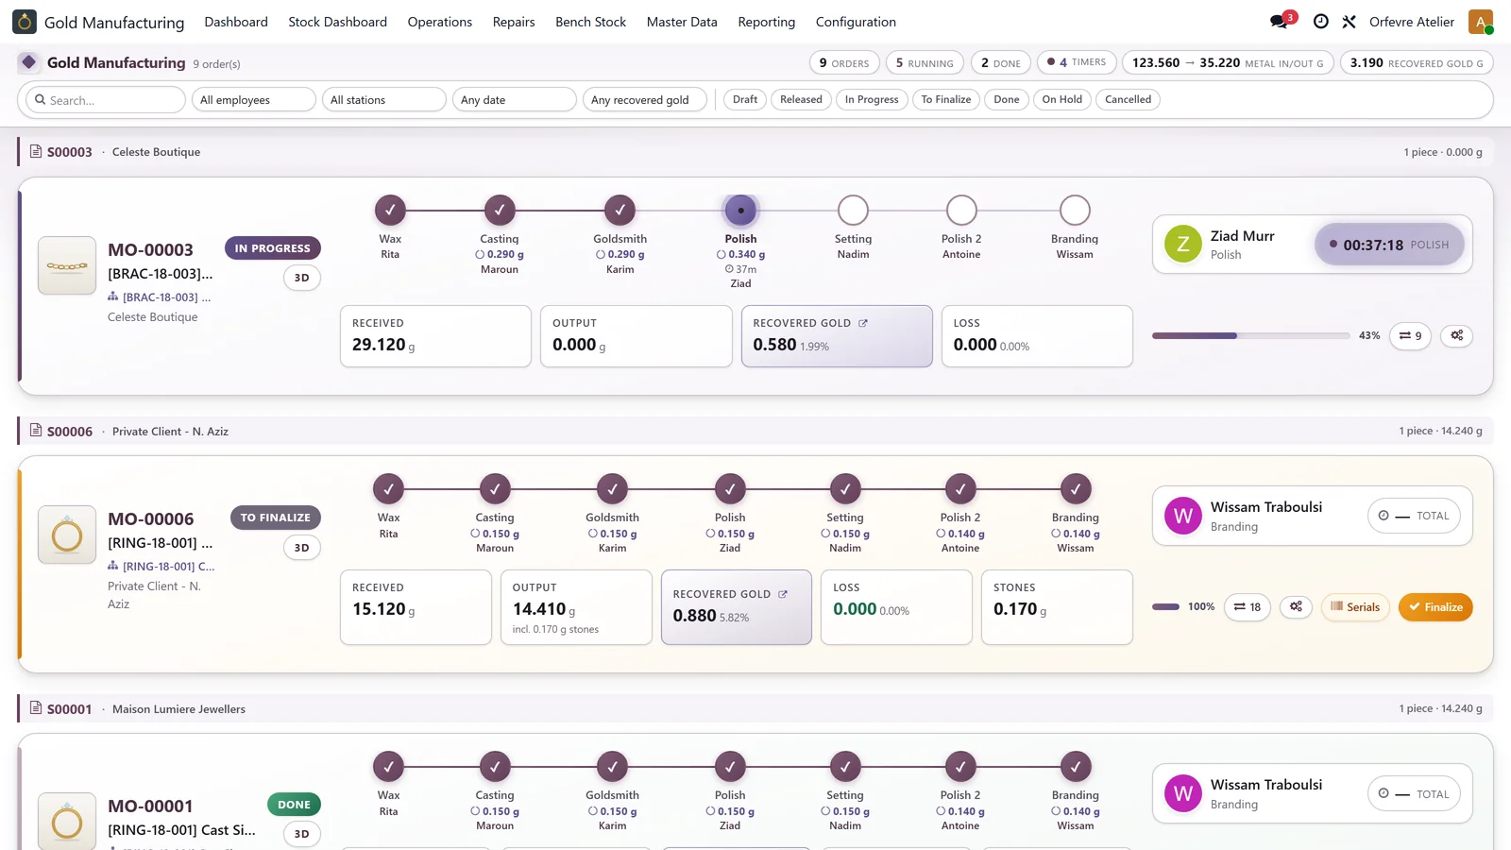This screenshot has height=850, width=1511.
Task: Click Wissam Traboulsi's avatar on MO-00006 card
Action: [1183, 517]
